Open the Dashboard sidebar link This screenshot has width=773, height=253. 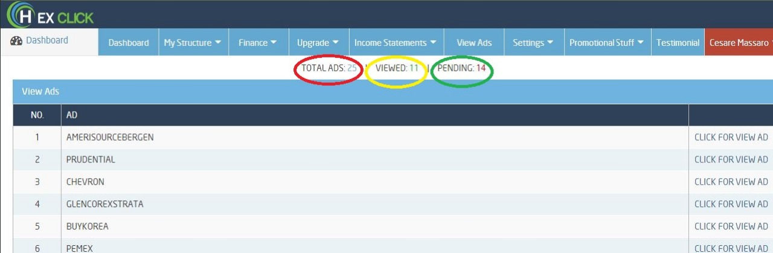pos(47,40)
